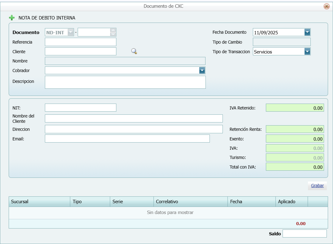Focus the Direccion input field
333x244 pixels.
coord(134,129)
